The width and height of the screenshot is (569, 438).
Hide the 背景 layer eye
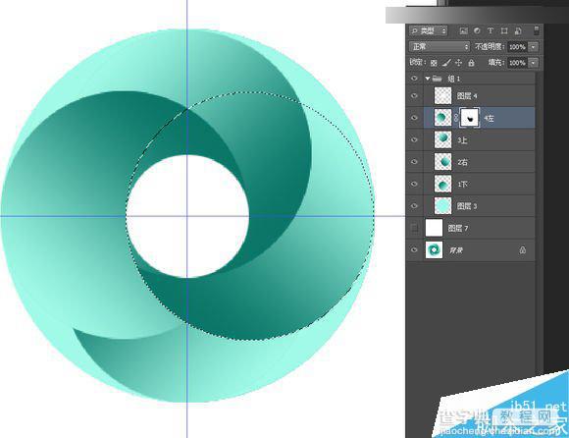point(414,250)
